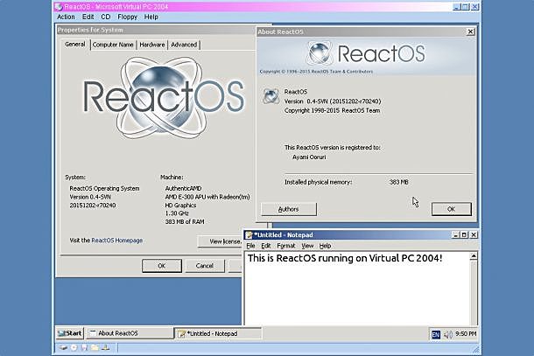
Task: Click OK in System Properties dialog
Action: (x=162, y=266)
